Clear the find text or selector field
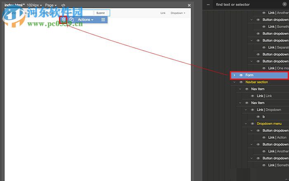Screen dimensions: 289x181 coord(284,4)
